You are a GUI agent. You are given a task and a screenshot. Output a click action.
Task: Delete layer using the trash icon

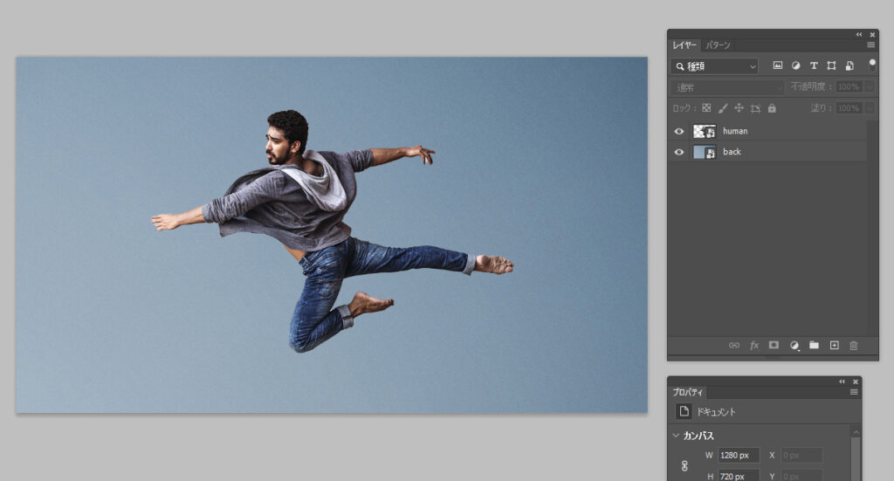(x=854, y=346)
